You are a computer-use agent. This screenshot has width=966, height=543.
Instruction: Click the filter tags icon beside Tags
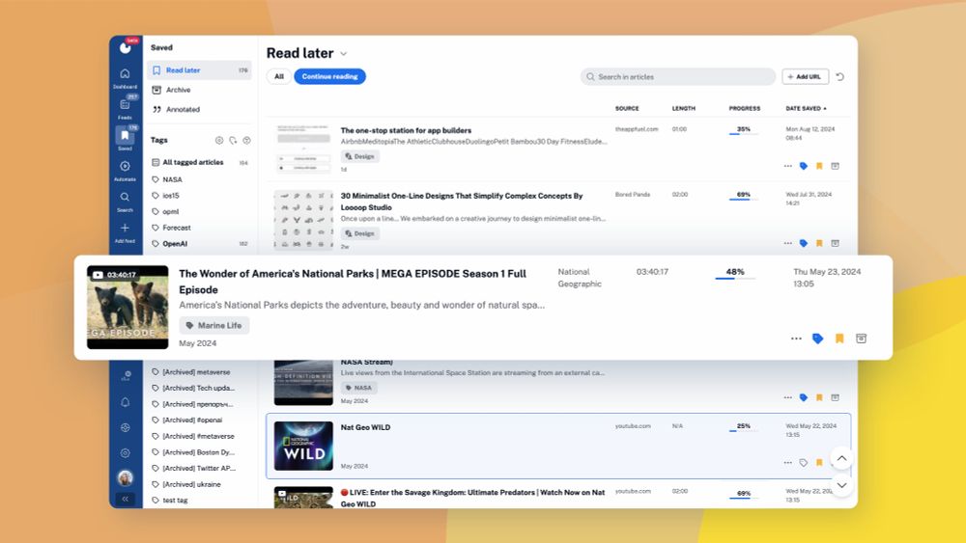(246, 140)
